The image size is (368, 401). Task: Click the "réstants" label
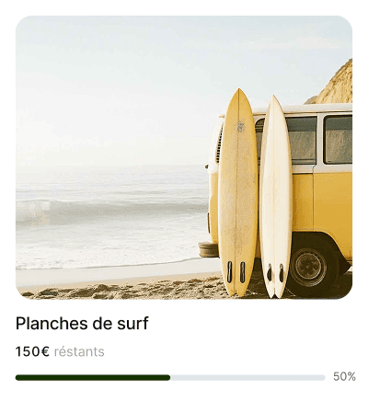(79, 351)
